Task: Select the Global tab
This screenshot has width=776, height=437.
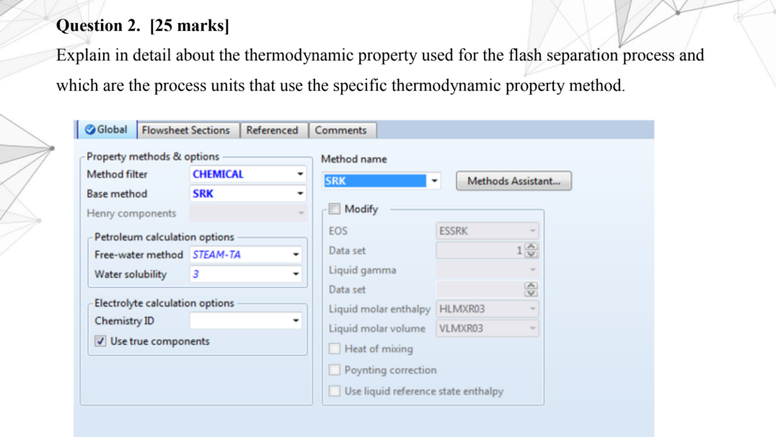Action: (107, 130)
